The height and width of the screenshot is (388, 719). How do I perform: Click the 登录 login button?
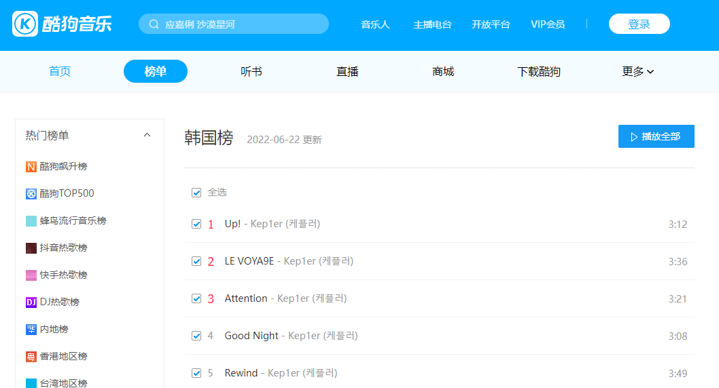point(639,24)
